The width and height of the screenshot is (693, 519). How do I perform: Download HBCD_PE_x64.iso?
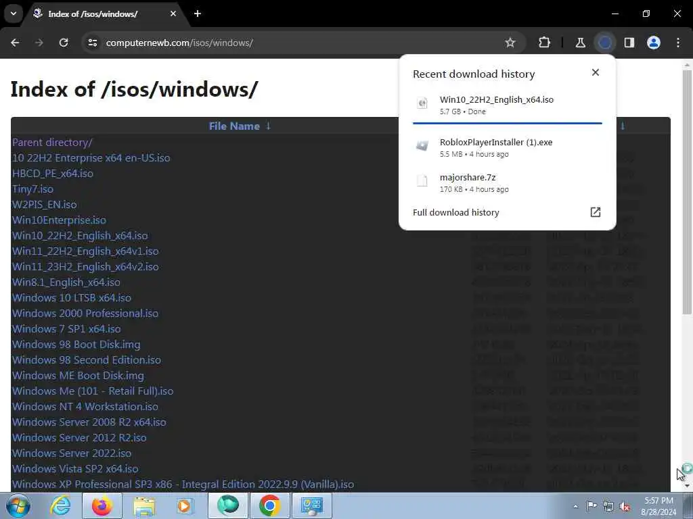(x=53, y=174)
